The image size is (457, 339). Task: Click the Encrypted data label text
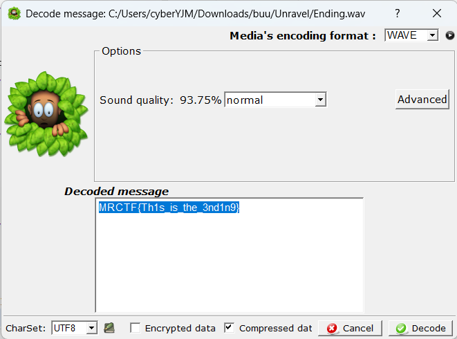coord(180,328)
